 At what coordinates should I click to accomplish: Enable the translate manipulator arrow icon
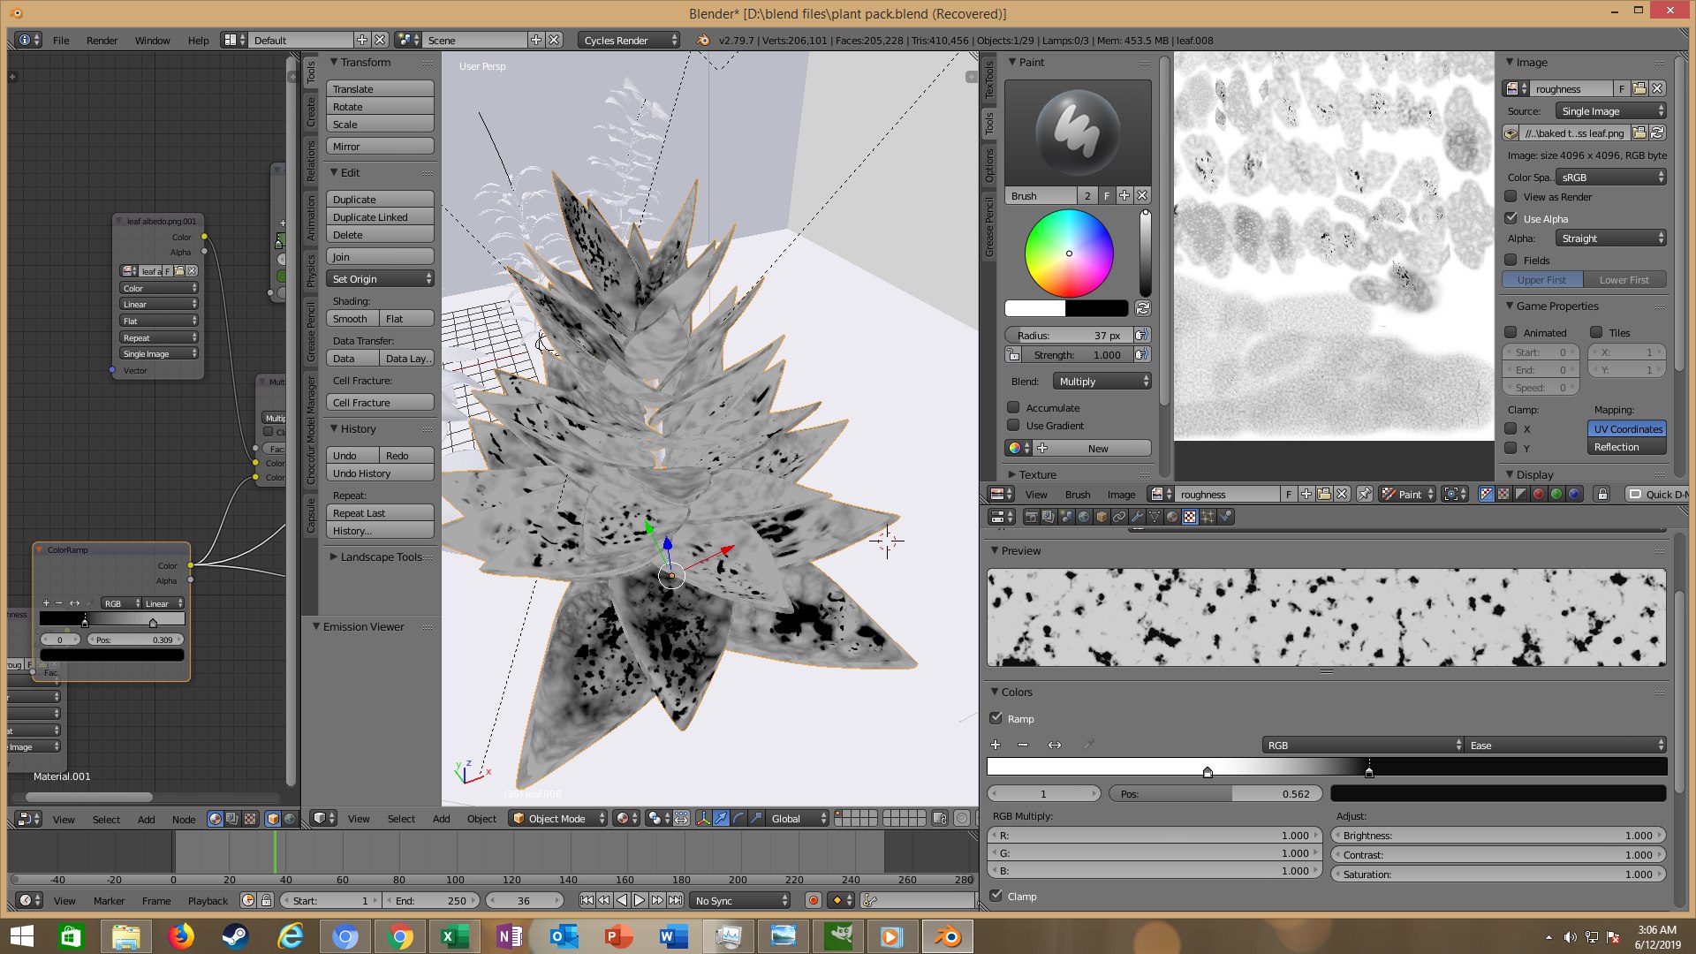pos(721,819)
